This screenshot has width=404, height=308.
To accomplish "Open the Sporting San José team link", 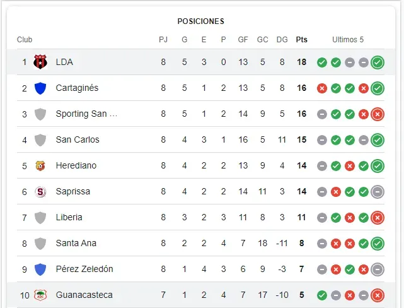I will pyautogui.click(x=86, y=114).
